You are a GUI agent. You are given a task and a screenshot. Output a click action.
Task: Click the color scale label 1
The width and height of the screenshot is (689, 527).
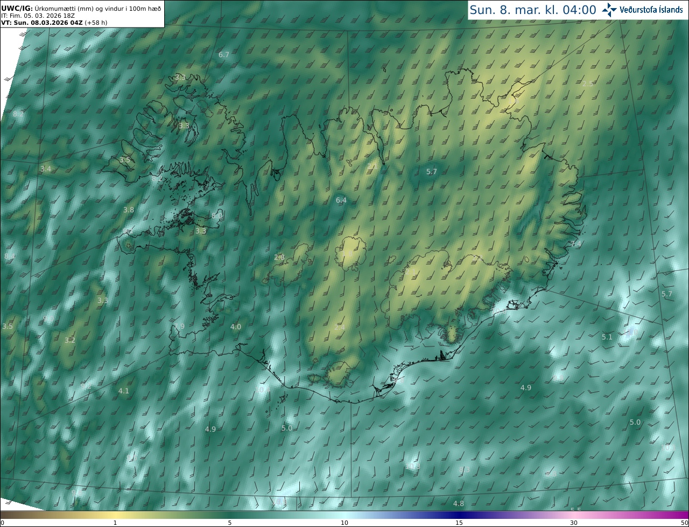pyautogui.click(x=115, y=523)
